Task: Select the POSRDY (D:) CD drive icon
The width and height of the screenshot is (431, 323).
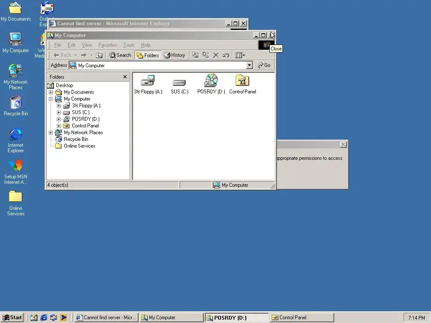Action: click(x=211, y=84)
